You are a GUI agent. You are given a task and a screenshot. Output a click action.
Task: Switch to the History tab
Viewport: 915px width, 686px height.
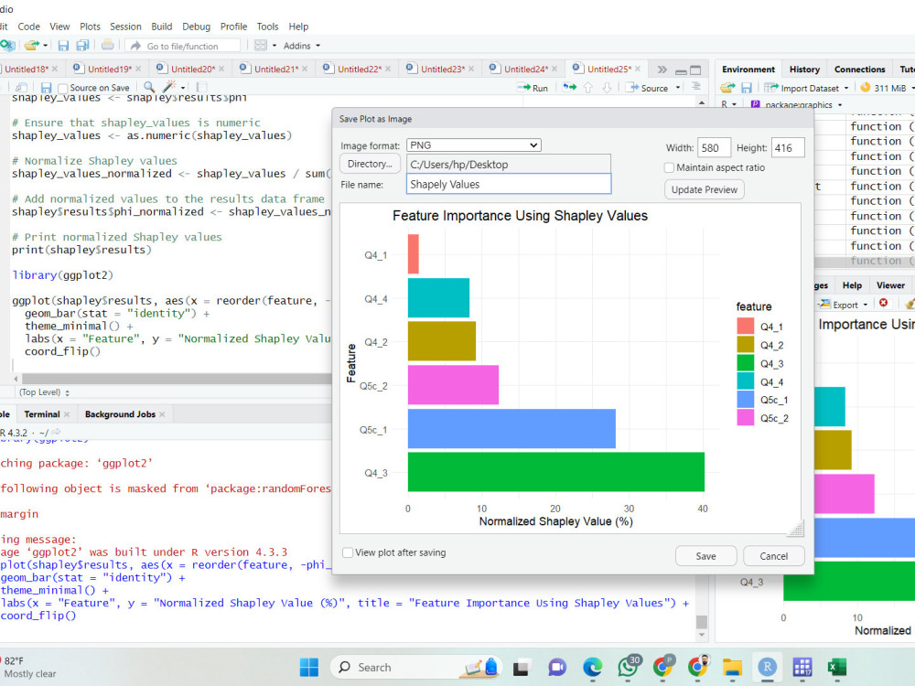tap(804, 69)
